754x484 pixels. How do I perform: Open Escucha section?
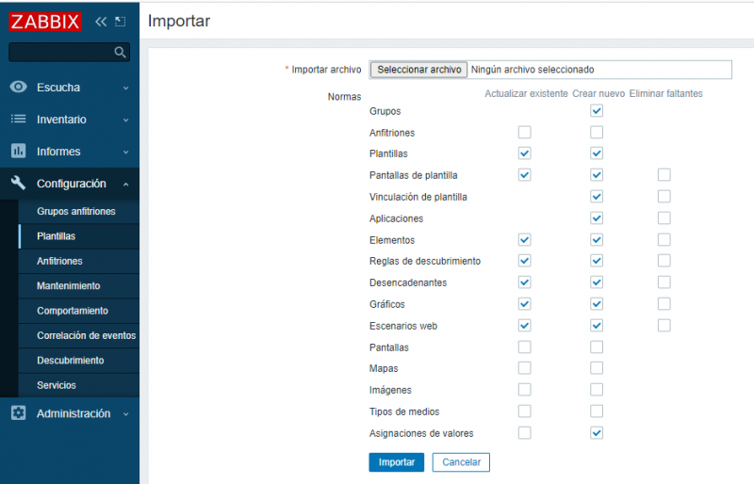pos(70,88)
